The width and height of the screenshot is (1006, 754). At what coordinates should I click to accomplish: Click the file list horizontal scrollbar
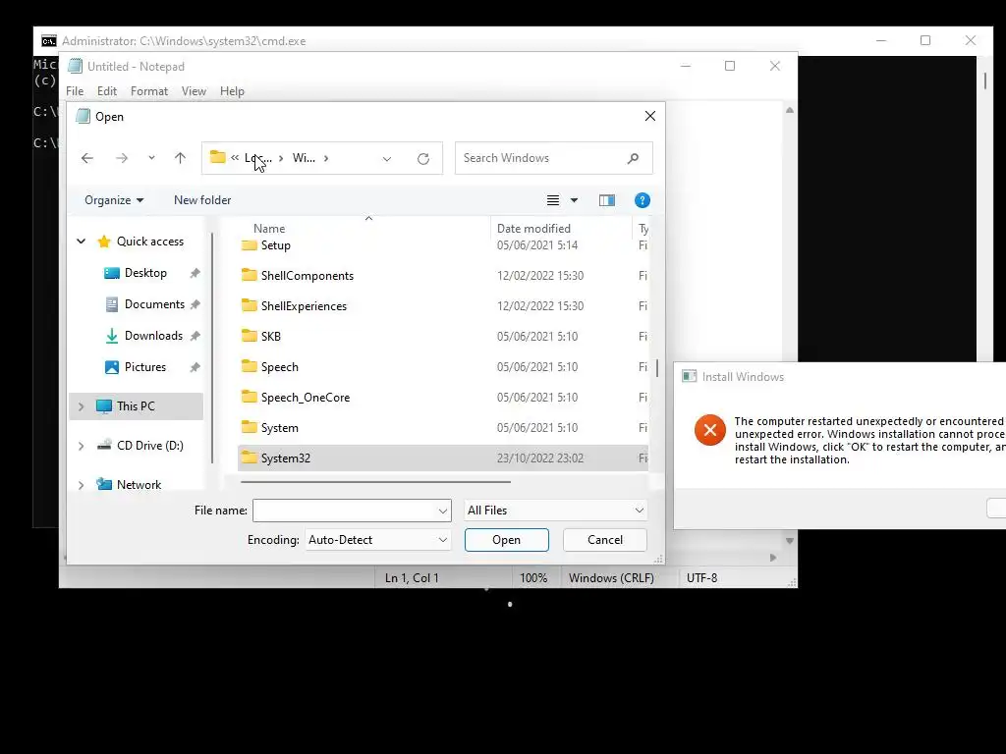[x=375, y=481]
